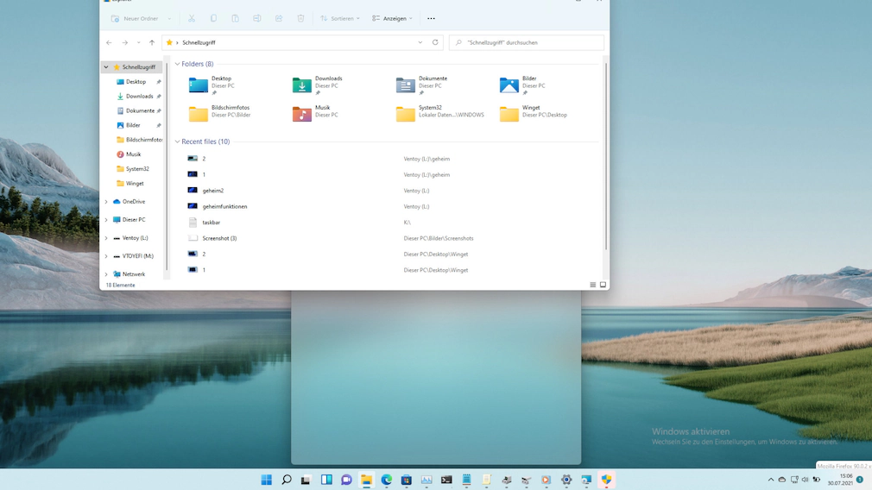This screenshot has height=490, width=872.
Task: Expand the Netzwerk tree node
Action: [106, 274]
